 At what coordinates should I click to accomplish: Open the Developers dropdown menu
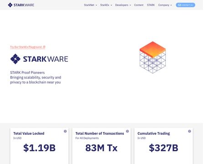(x=123, y=5)
